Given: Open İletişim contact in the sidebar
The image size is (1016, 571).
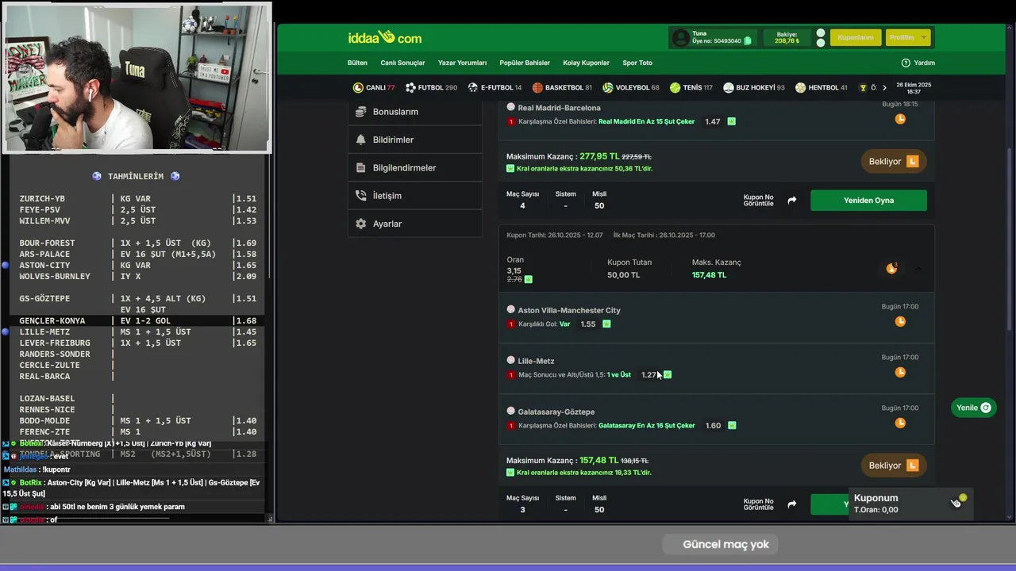Looking at the screenshot, I should pos(414,195).
